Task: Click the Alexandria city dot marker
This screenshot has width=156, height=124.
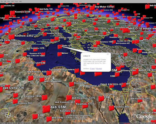Action: tap(99, 86)
